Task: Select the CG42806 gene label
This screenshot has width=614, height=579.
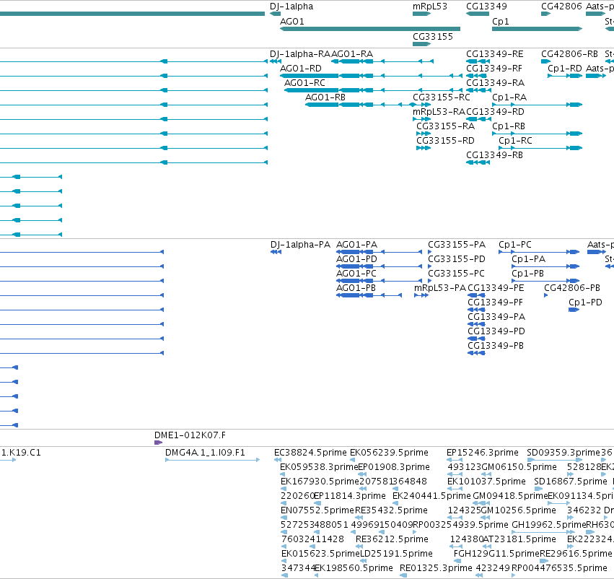Action: (561, 6)
